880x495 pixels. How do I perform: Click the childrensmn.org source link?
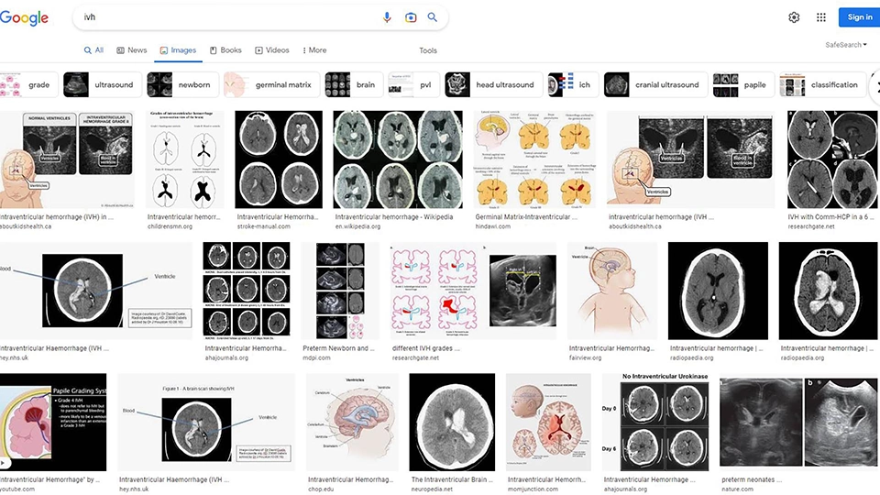tap(170, 226)
